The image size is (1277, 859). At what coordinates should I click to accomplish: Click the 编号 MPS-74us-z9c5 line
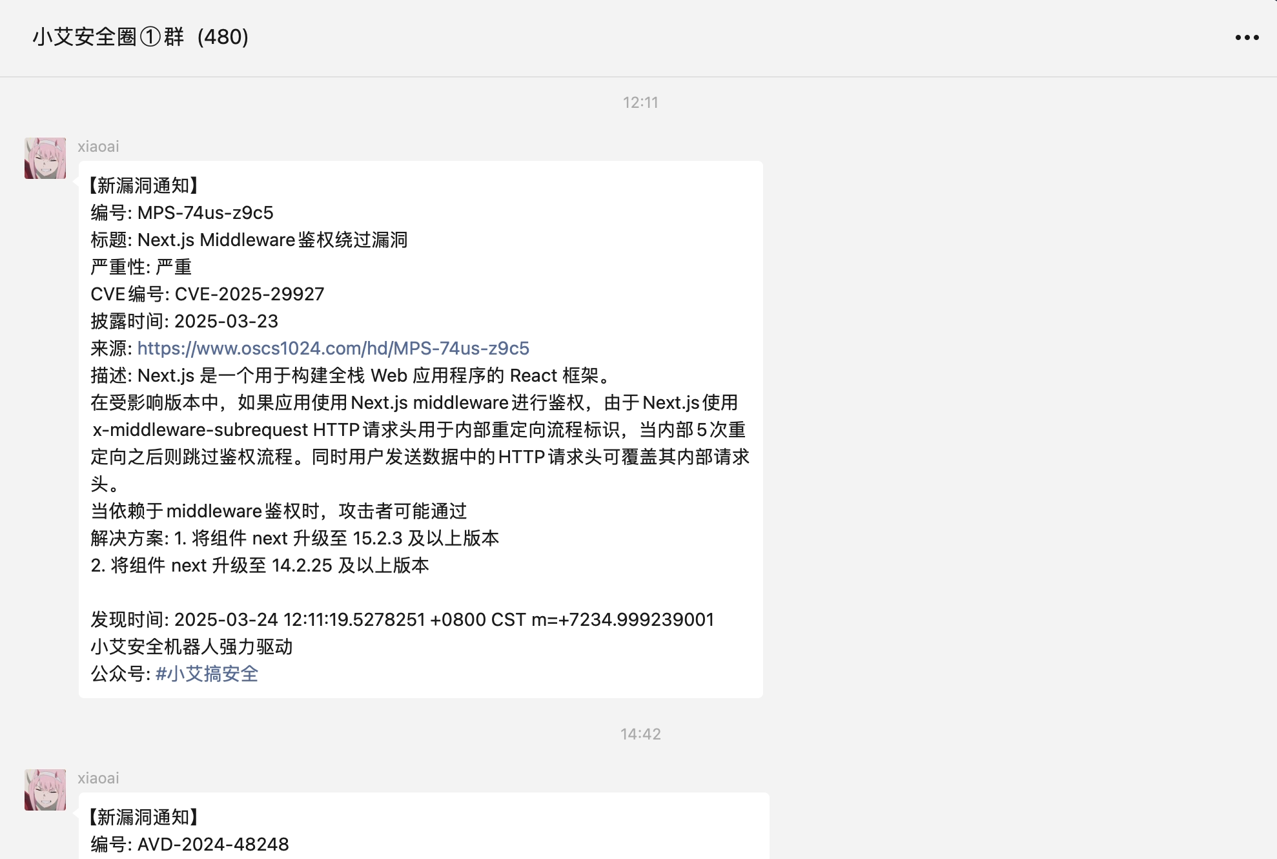(x=182, y=212)
